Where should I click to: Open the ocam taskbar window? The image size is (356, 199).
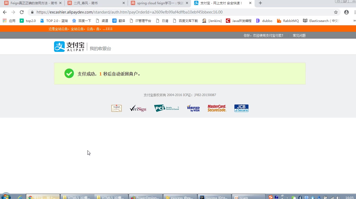coord(248,197)
